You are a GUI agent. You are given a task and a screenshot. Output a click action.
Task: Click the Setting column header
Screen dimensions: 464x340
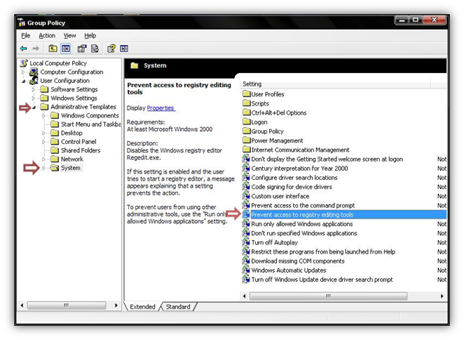coord(335,84)
